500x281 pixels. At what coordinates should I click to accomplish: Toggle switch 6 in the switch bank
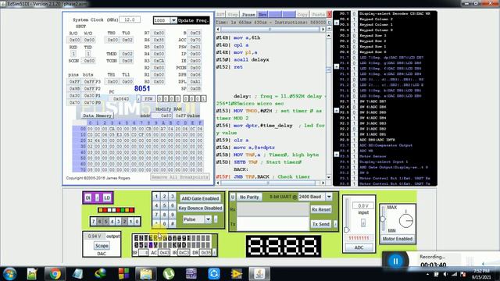(x=99, y=221)
